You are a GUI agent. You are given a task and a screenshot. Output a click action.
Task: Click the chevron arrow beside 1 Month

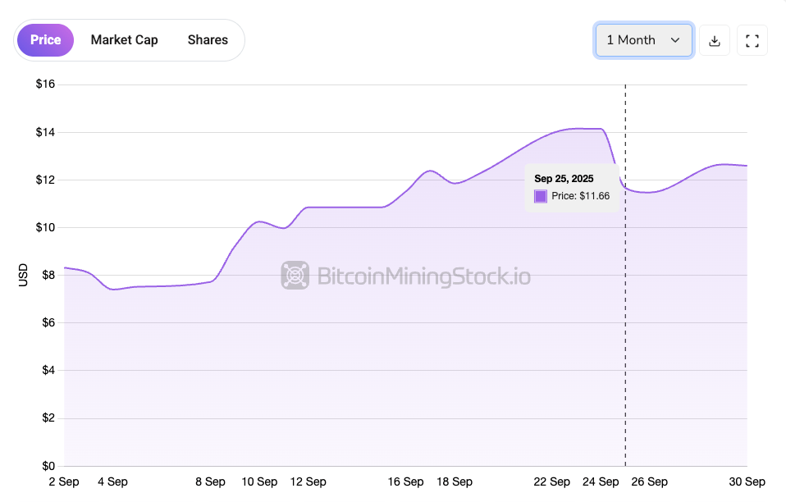(675, 40)
